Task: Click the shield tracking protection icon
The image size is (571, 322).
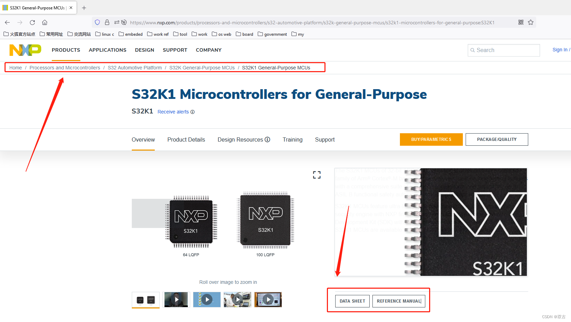Action: [97, 22]
